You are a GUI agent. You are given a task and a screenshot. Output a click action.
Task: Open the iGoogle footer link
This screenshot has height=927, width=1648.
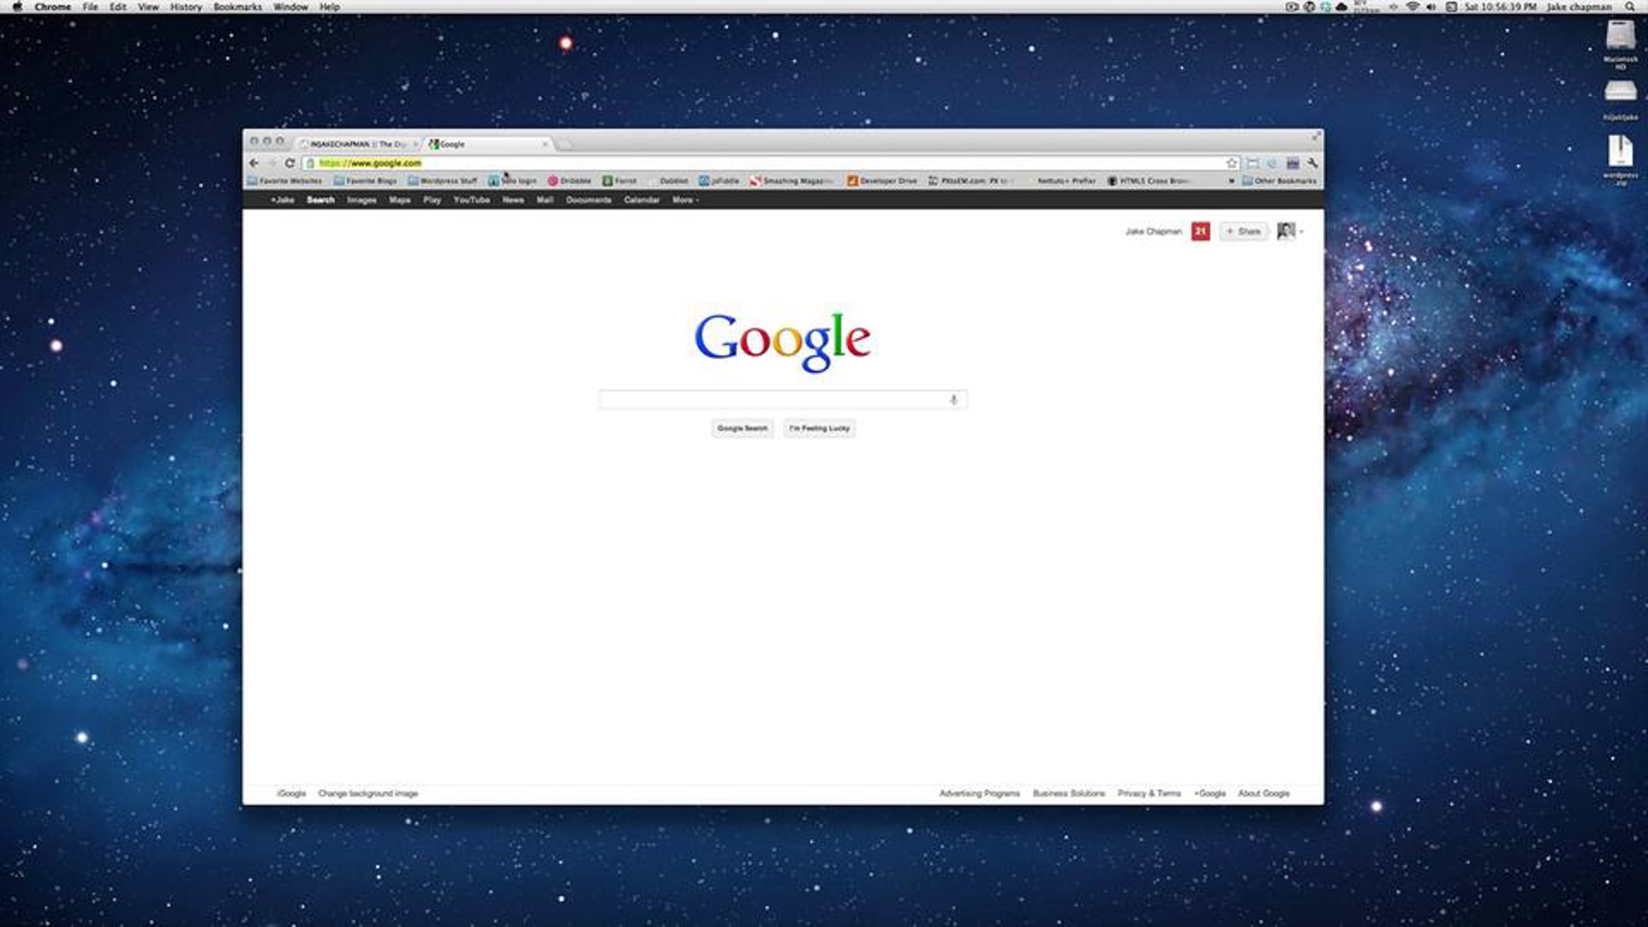click(292, 794)
